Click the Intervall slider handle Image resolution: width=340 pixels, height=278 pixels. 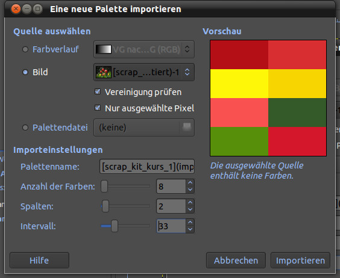[115, 226]
